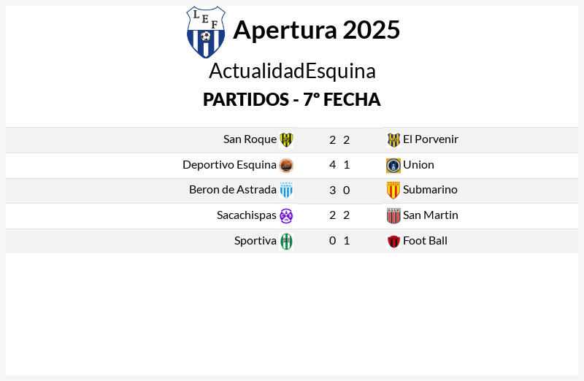Viewport: 584px width, 381px height.
Task: Select the 0 1 score in Sportiva row
Action: pyautogui.click(x=339, y=241)
